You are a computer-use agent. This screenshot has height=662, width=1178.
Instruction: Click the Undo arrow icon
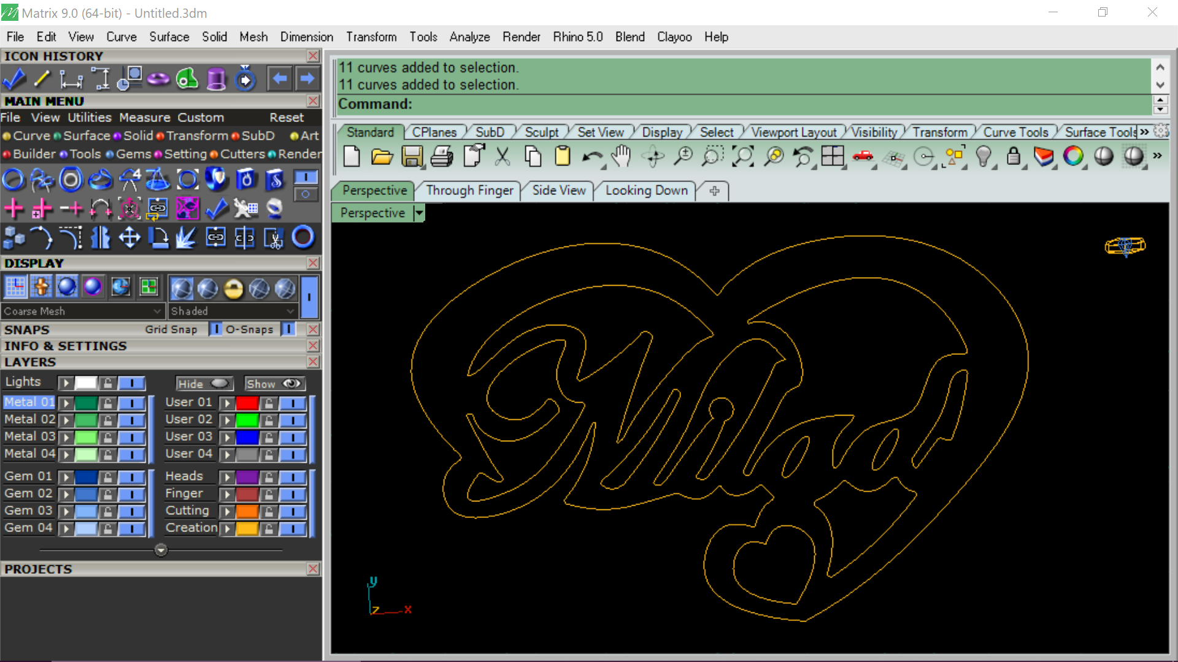point(592,158)
